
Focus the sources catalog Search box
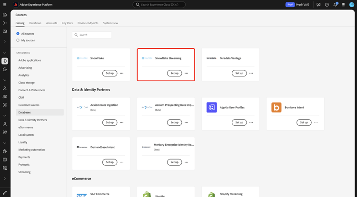92,35
